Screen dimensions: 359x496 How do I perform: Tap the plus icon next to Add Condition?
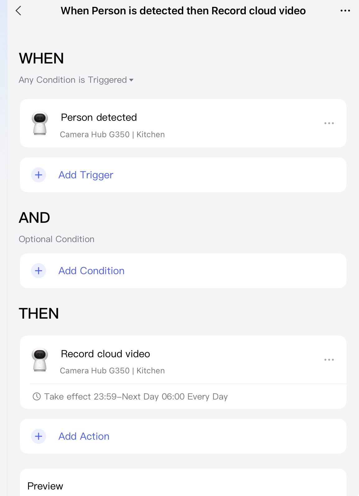(39, 271)
